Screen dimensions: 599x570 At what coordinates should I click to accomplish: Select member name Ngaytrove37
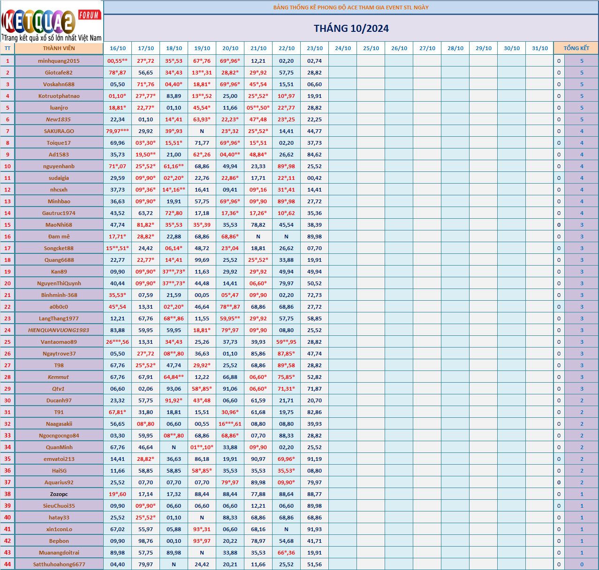point(59,354)
